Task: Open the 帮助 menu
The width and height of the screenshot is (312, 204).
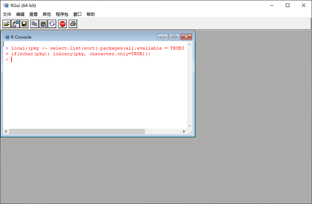Action: [91, 14]
